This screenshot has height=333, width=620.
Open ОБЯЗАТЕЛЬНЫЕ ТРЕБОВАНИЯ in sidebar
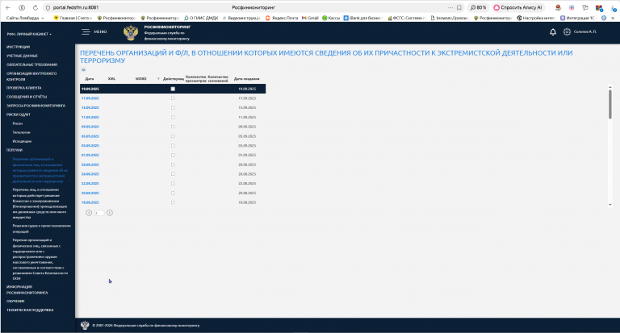31,65
